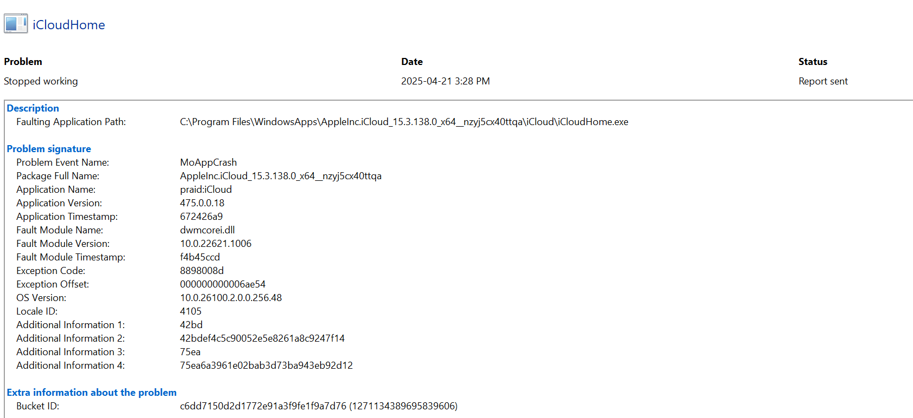Click the MoAppCrash event name value
Viewport: 913px width, 418px height.
[208, 162]
